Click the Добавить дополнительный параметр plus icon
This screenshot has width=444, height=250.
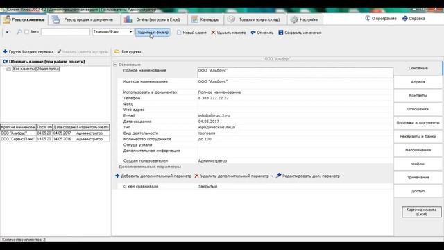(117, 176)
